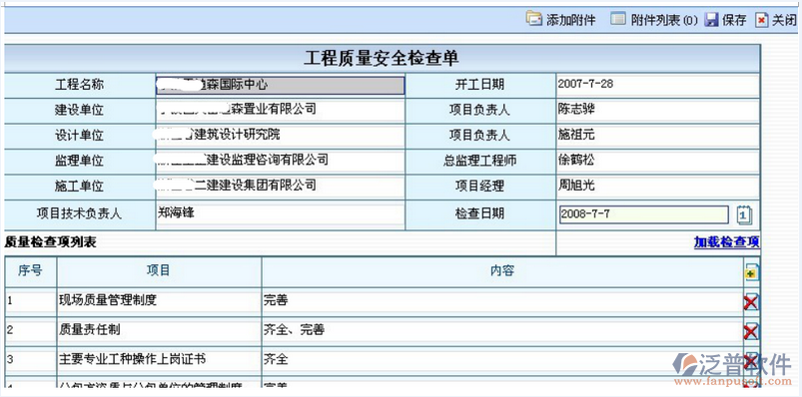Open calendar picker beside 检查日期 field

click(x=744, y=214)
